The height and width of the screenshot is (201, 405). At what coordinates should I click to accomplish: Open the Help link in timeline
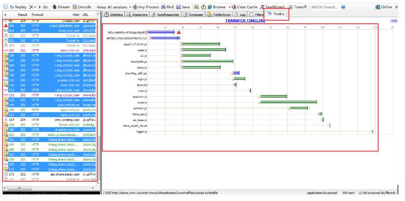click(x=394, y=21)
